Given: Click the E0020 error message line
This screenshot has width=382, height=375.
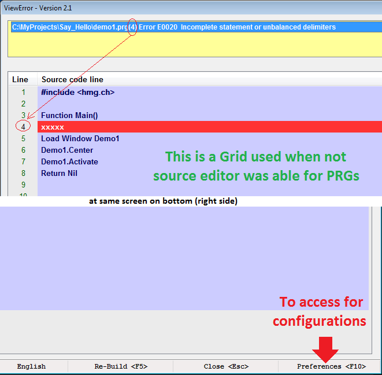Looking at the screenshot, I should coord(173,27).
